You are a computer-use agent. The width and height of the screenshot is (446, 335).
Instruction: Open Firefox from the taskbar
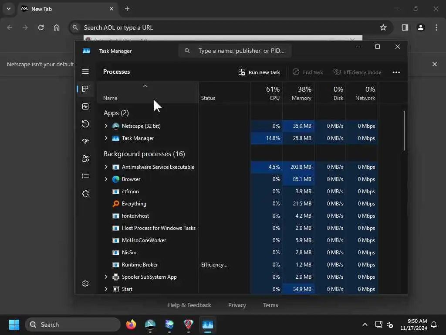131,325
